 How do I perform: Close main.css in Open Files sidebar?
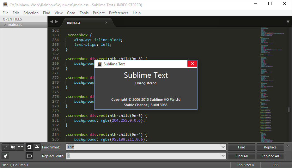tap(5, 25)
